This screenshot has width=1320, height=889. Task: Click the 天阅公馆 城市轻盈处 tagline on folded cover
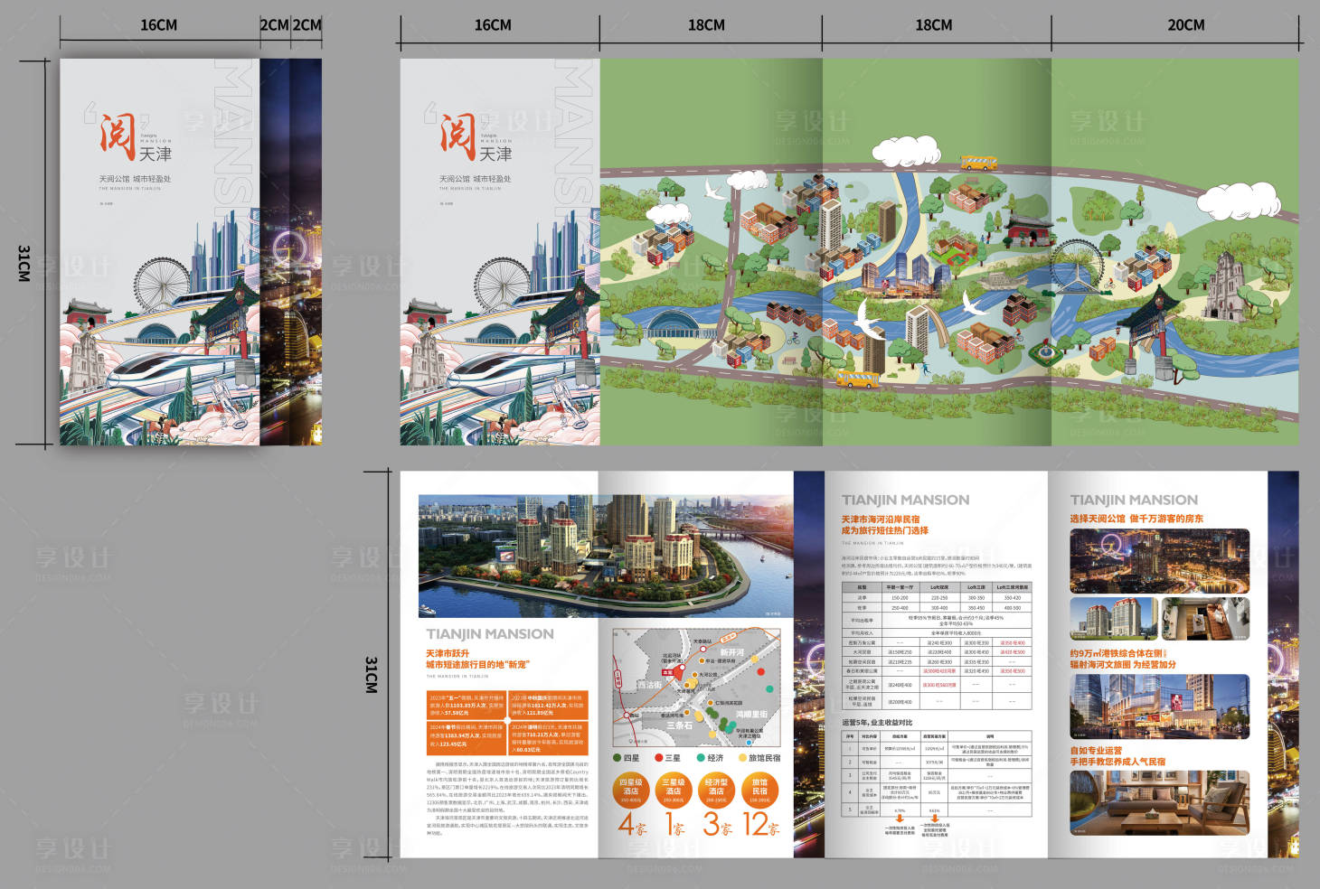tap(135, 179)
